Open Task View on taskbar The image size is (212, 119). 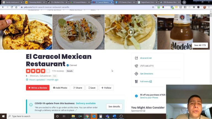tap(64, 116)
